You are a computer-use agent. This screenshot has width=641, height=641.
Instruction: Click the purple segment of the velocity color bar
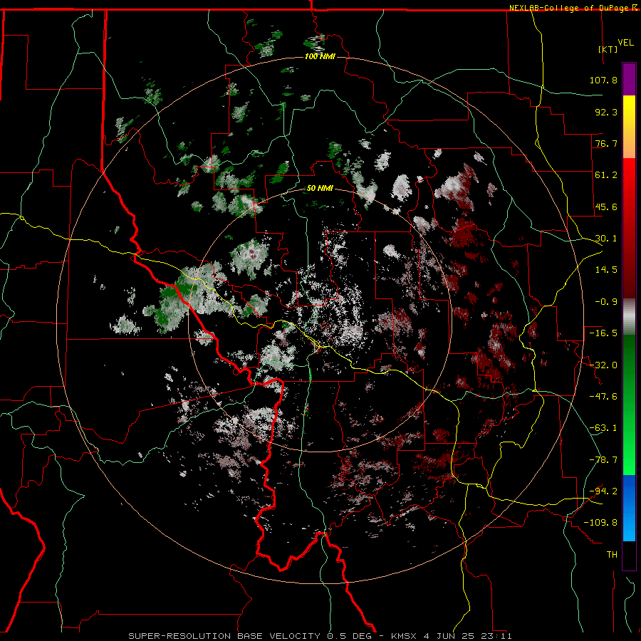[629, 80]
